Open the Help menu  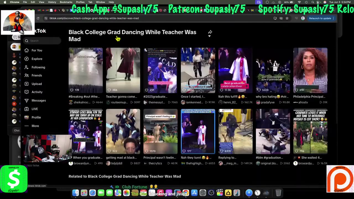(x=111, y=2)
